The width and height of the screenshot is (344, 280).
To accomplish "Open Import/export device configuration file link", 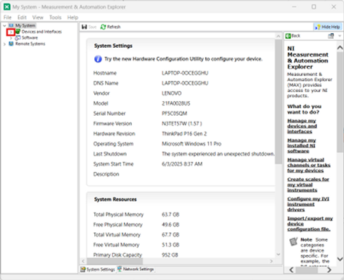I will click(310, 224).
